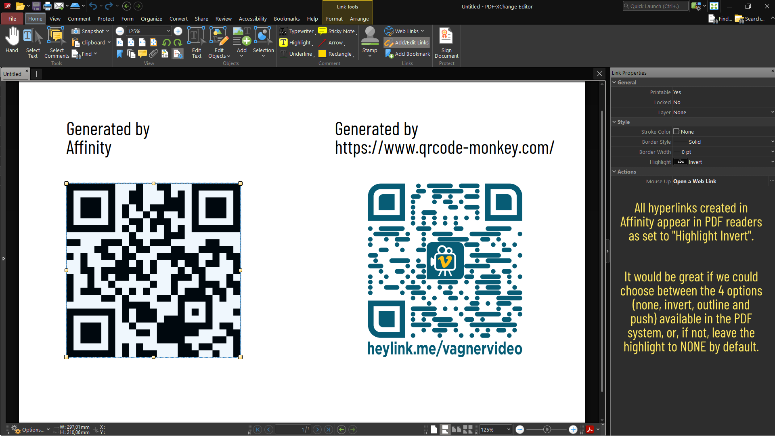This screenshot has height=436, width=775.
Task: Click the Print icon in quick access bar
Action: pos(48,6)
